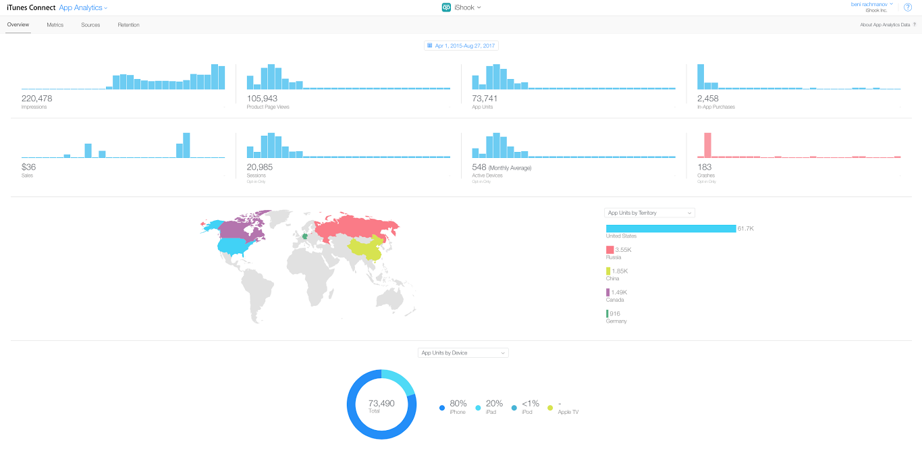Click the 20% iPad share value
This screenshot has height=451, width=922.
coord(494,404)
